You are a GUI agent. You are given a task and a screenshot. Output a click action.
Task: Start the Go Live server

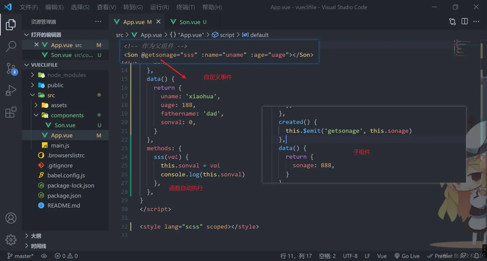(x=407, y=256)
